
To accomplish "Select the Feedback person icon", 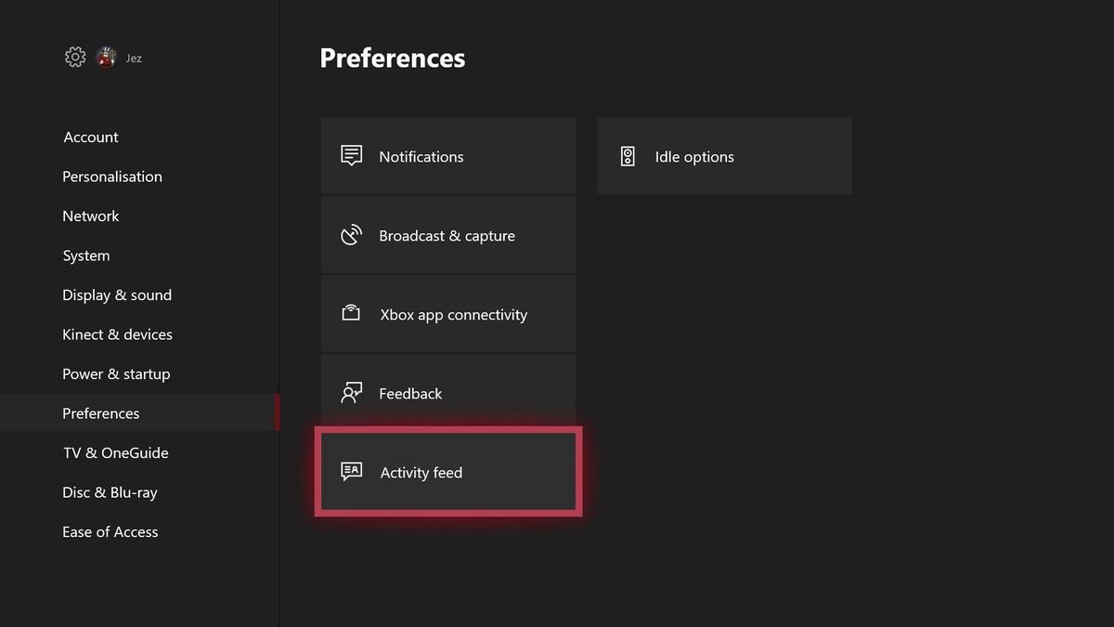I will point(350,392).
